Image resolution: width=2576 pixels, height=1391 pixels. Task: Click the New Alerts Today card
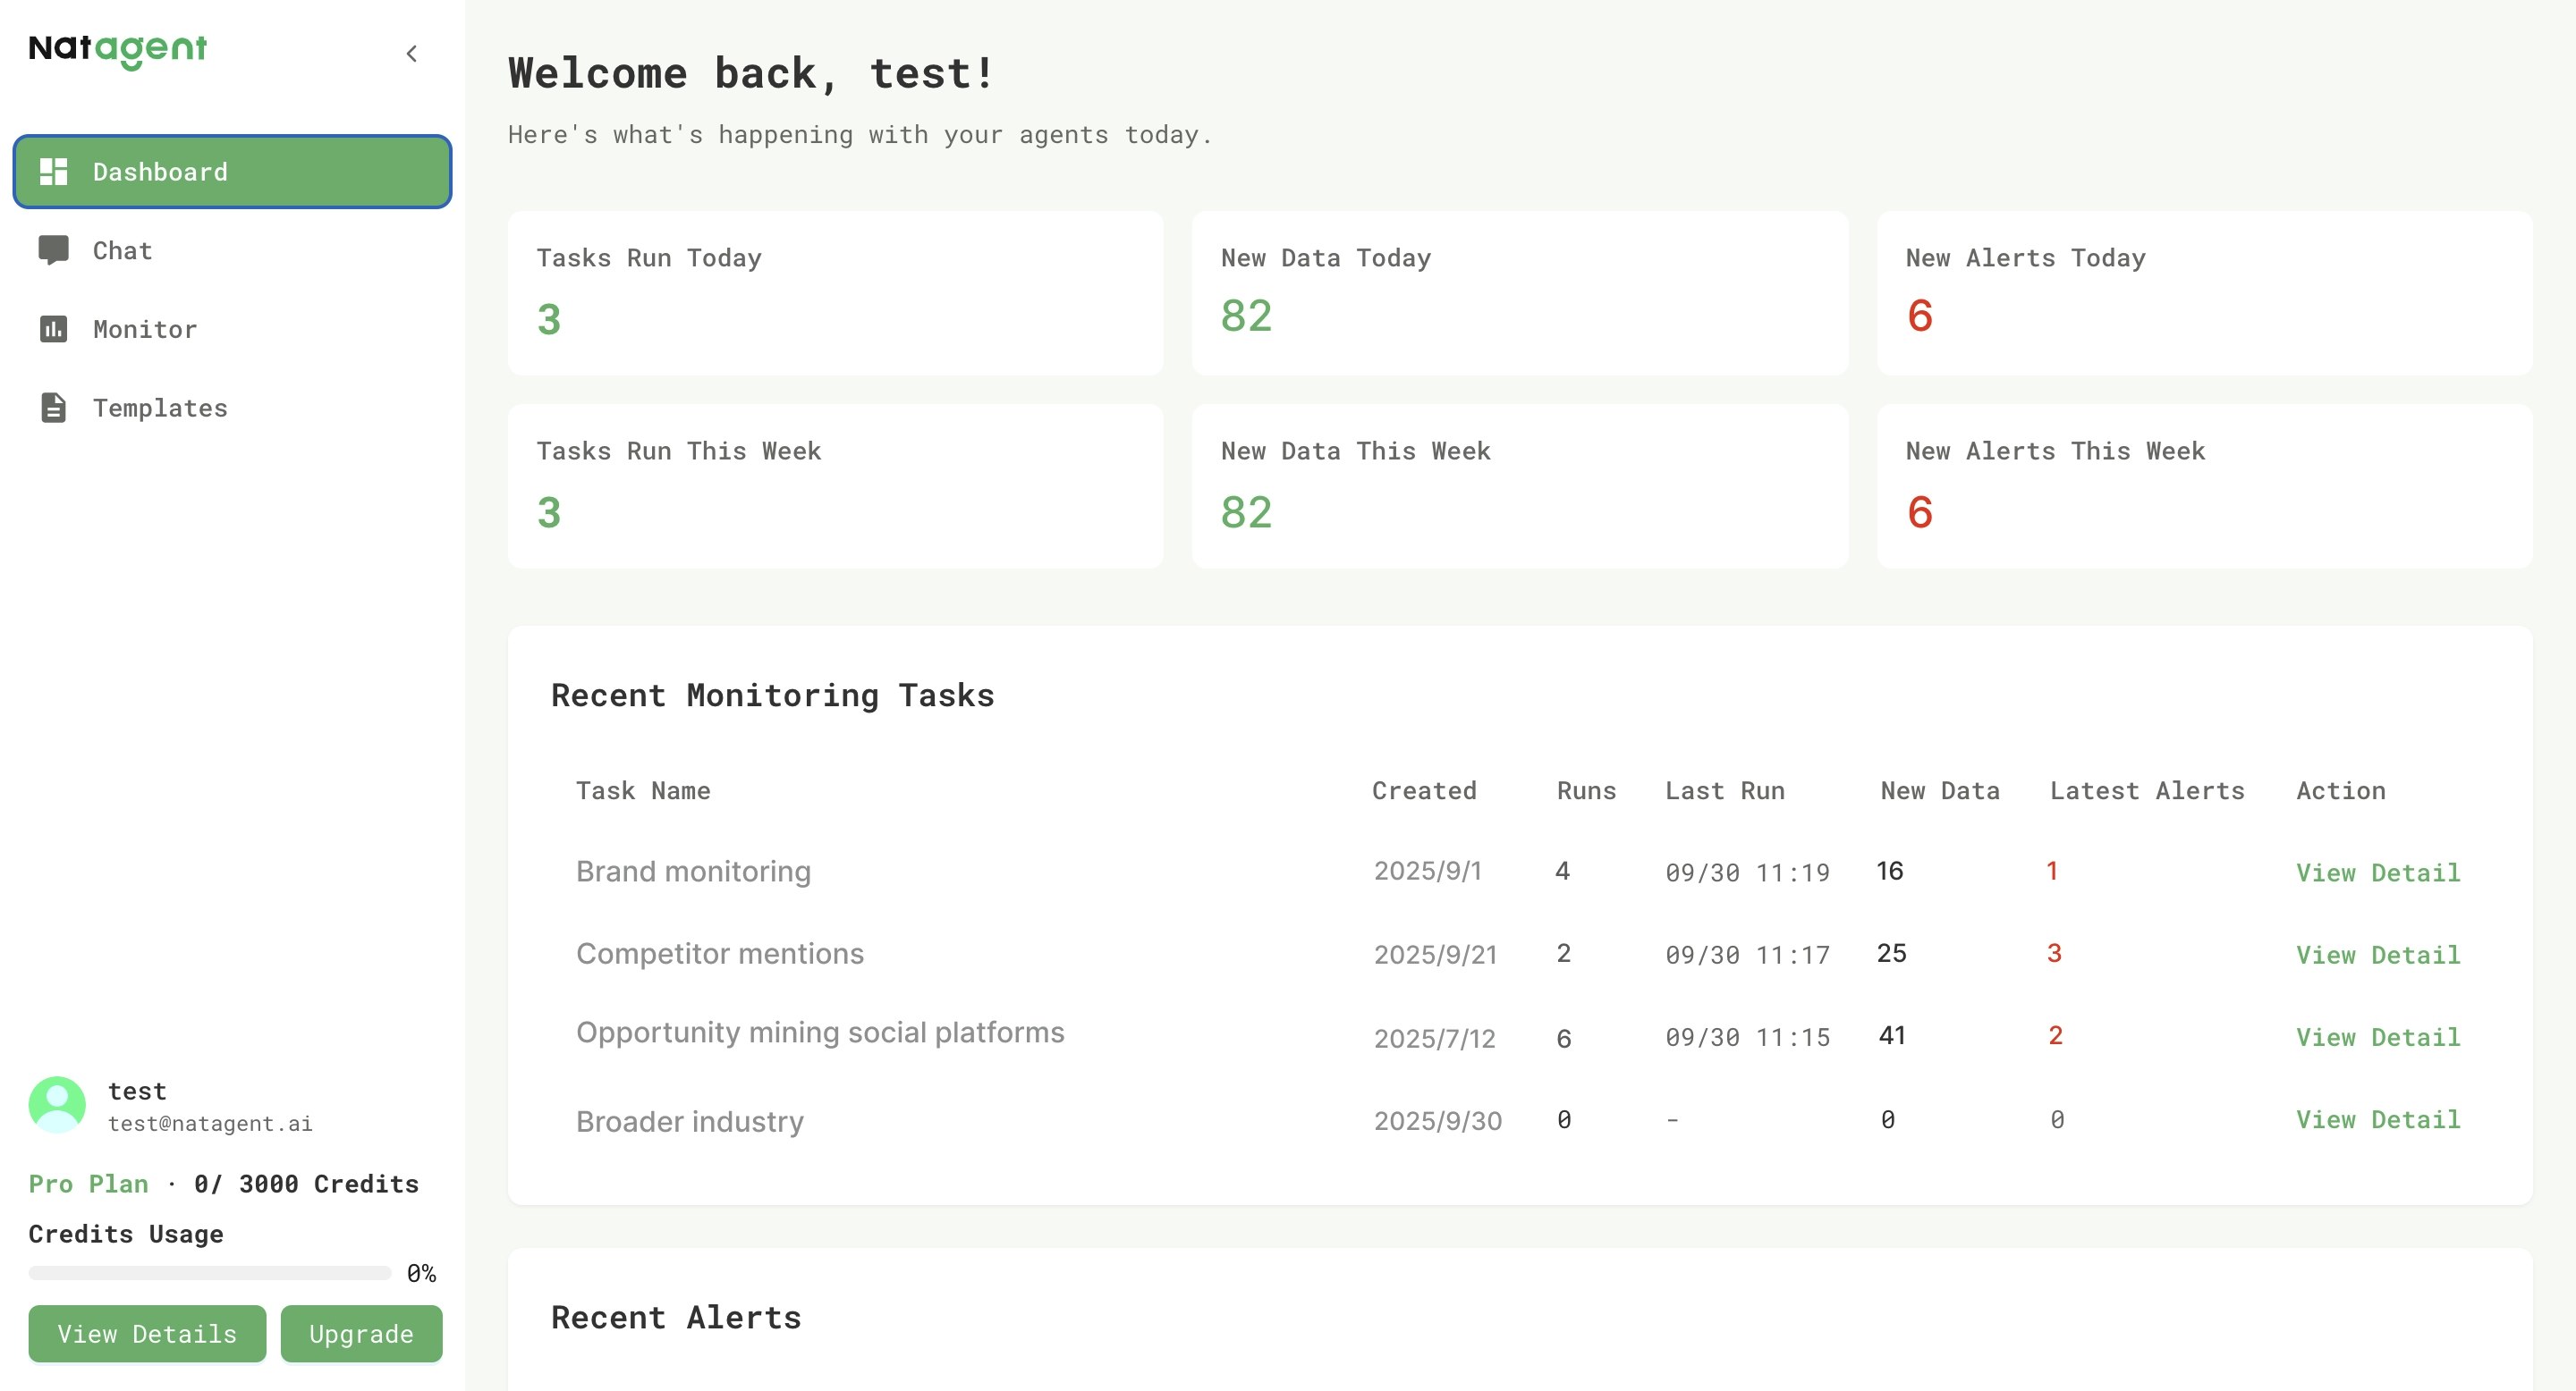tap(2204, 293)
